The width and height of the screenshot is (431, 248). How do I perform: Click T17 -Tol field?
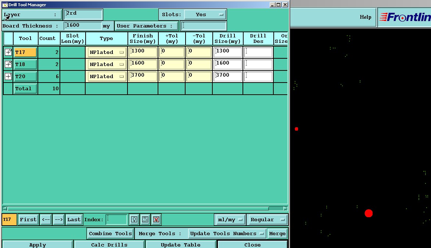pos(199,52)
